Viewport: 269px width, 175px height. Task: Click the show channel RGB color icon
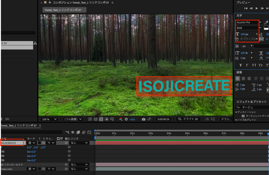point(121,119)
